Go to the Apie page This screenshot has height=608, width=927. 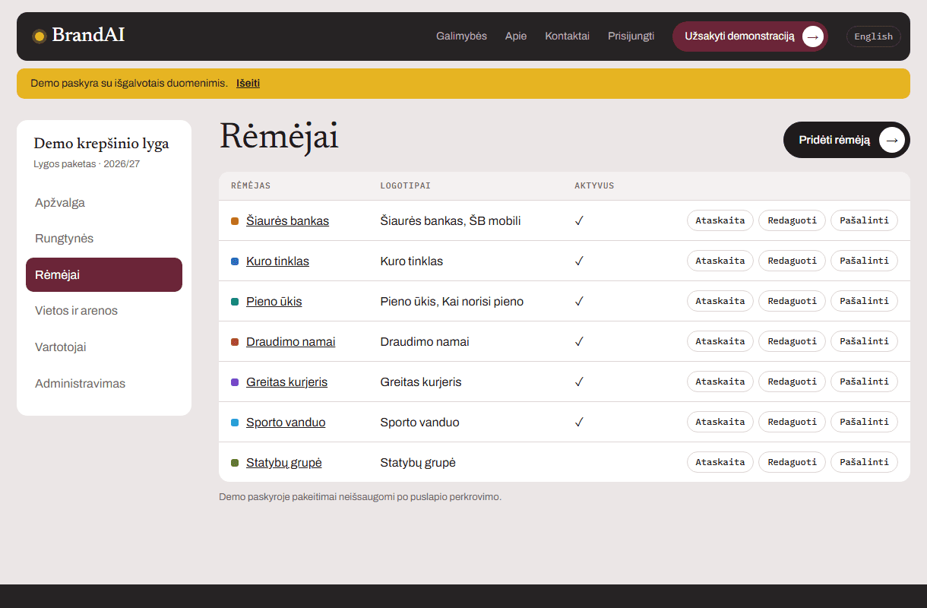(516, 36)
